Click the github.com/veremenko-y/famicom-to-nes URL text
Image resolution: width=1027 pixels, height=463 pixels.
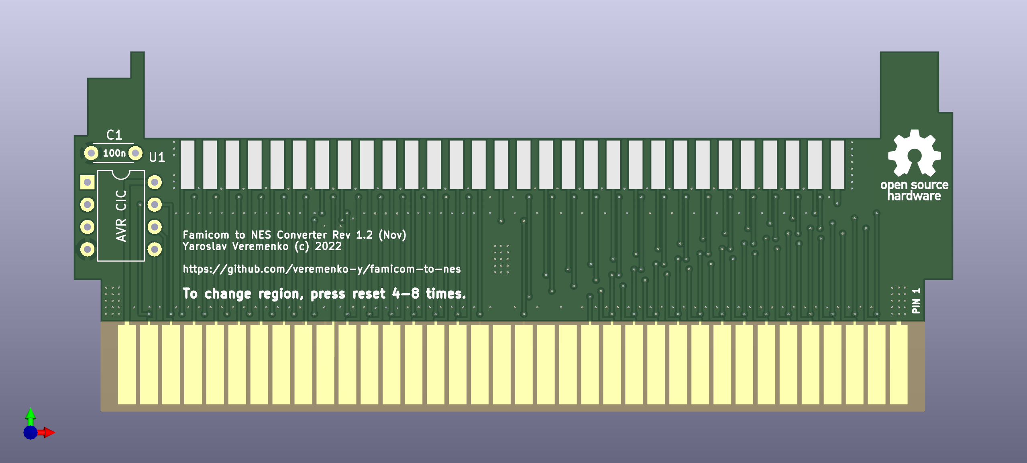pos(322,269)
